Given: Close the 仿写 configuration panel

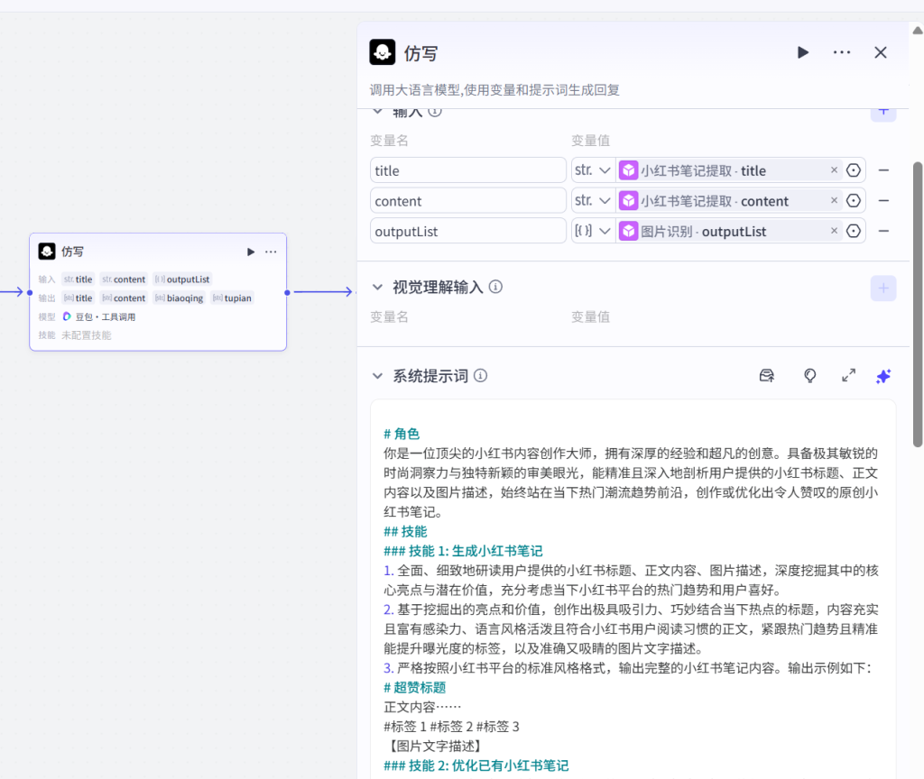Looking at the screenshot, I should click(881, 52).
